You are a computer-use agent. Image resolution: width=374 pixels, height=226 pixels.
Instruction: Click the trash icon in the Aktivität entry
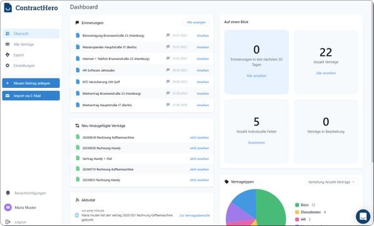tap(77, 215)
